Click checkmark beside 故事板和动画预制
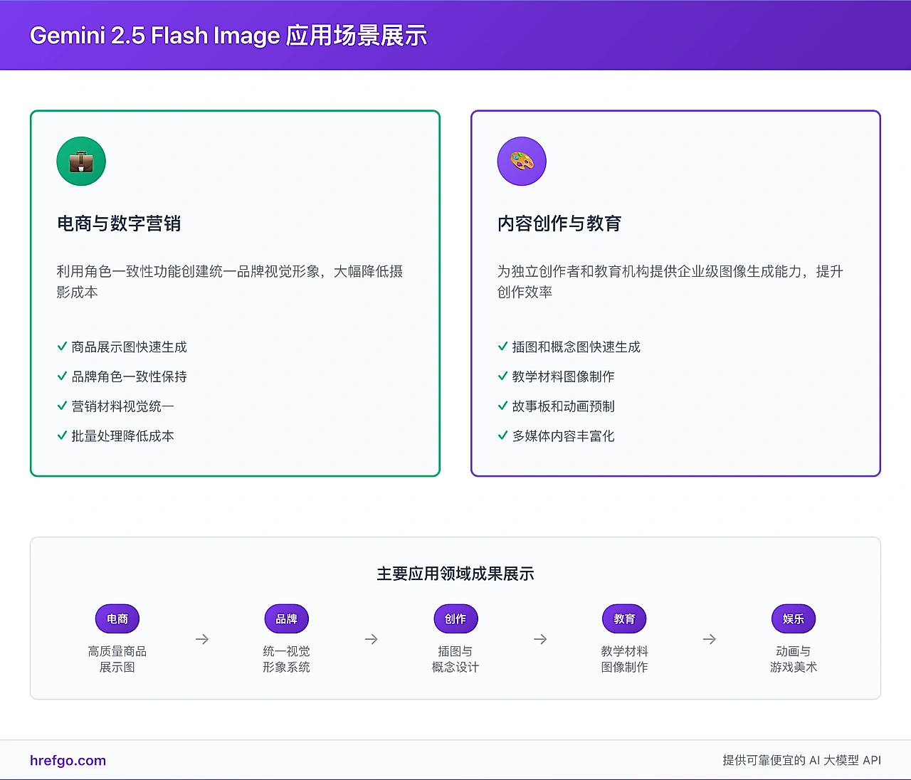 coord(502,406)
